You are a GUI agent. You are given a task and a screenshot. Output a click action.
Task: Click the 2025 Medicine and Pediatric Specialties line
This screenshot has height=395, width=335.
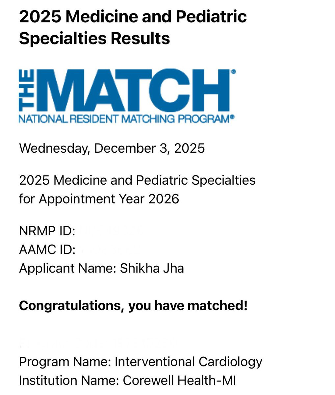click(x=137, y=180)
